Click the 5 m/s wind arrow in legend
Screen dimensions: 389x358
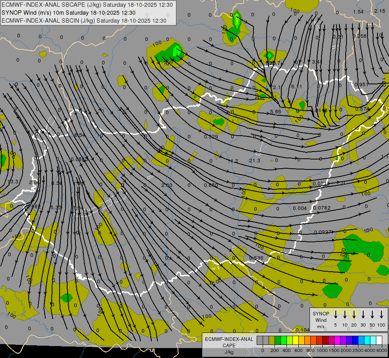pos(335,315)
